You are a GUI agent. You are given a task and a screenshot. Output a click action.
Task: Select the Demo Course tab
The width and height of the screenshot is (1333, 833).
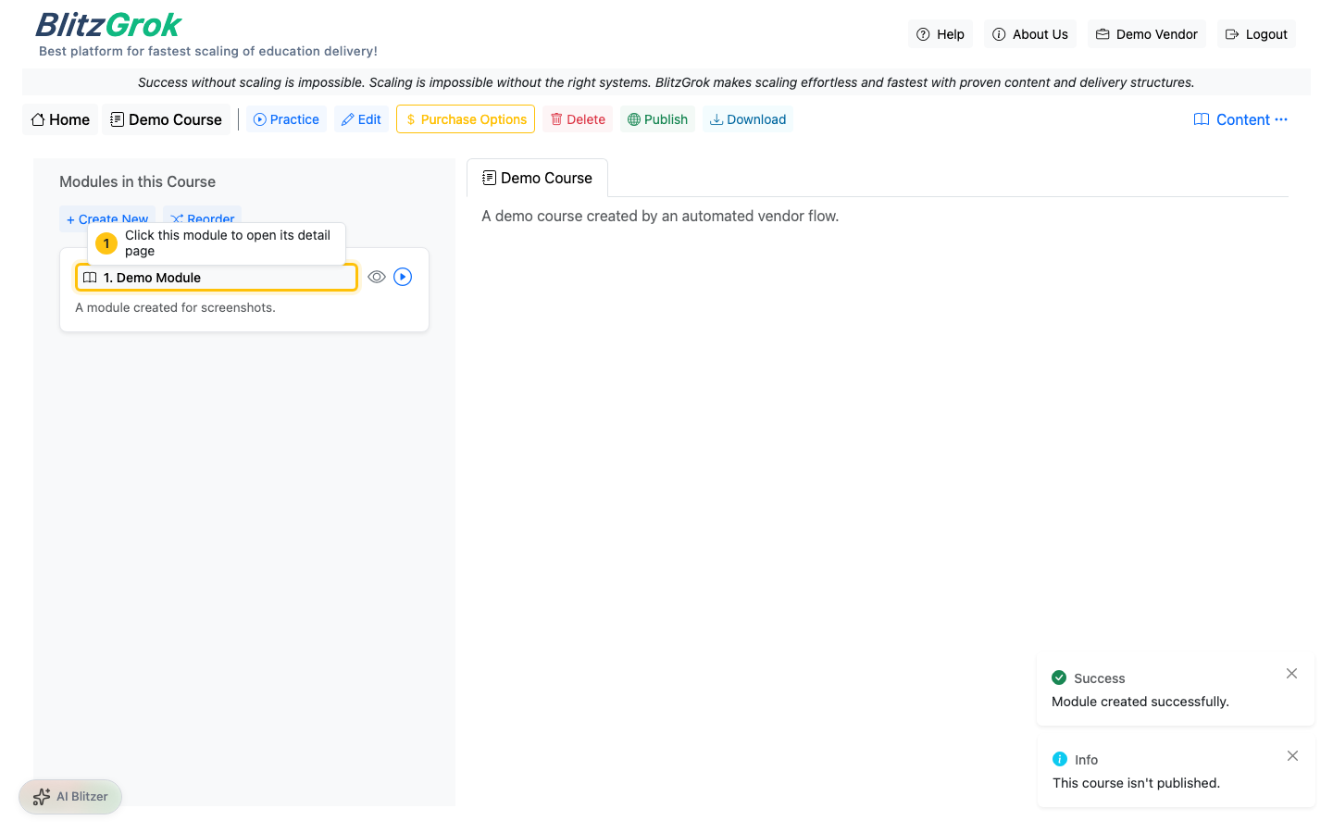[x=537, y=178]
